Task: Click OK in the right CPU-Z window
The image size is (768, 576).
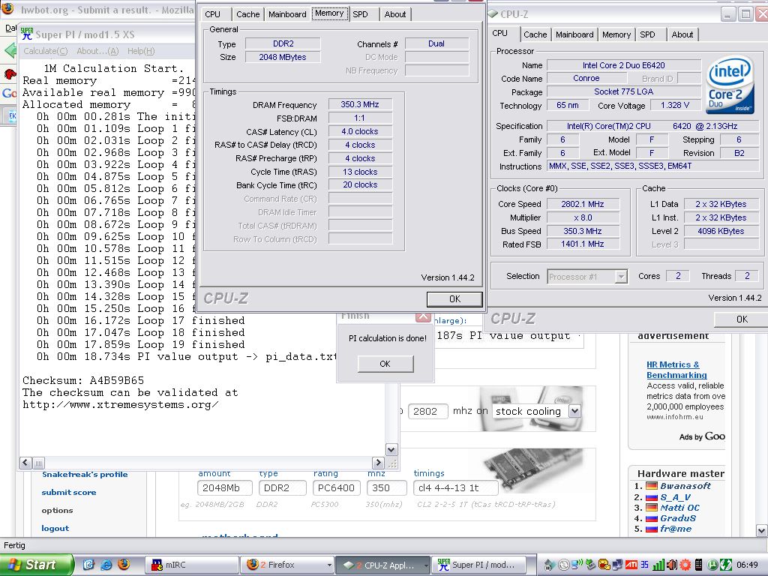Action: pos(742,319)
